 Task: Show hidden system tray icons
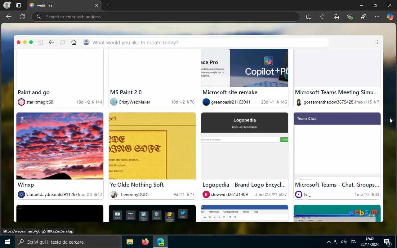tap(329, 242)
